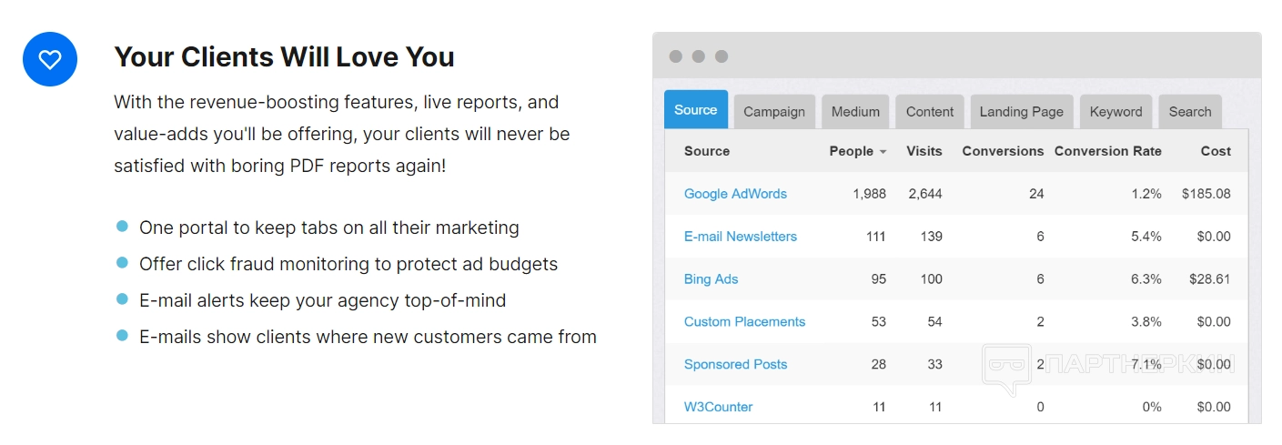Open the Sponsored Posts link
Screen dimensions: 1282x445
point(736,365)
